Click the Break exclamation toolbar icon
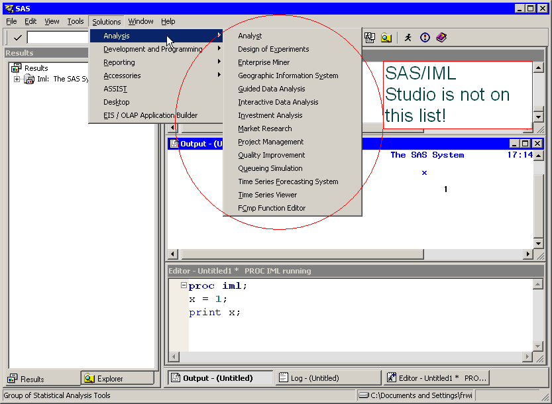This screenshot has width=552, height=404. pos(425,37)
